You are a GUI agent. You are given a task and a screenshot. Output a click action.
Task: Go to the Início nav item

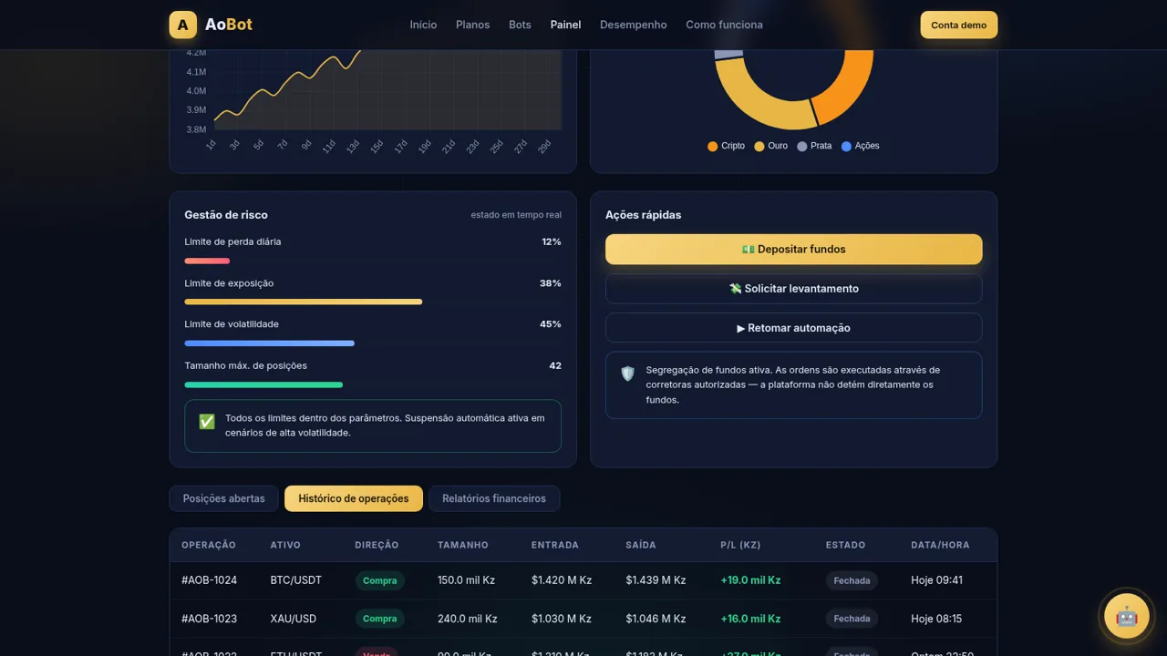[x=423, y=25]
